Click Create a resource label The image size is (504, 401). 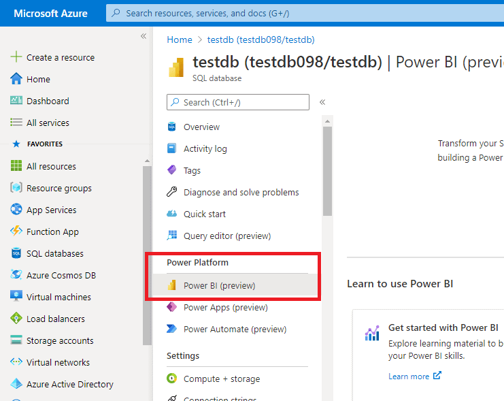tap(61, 57)
